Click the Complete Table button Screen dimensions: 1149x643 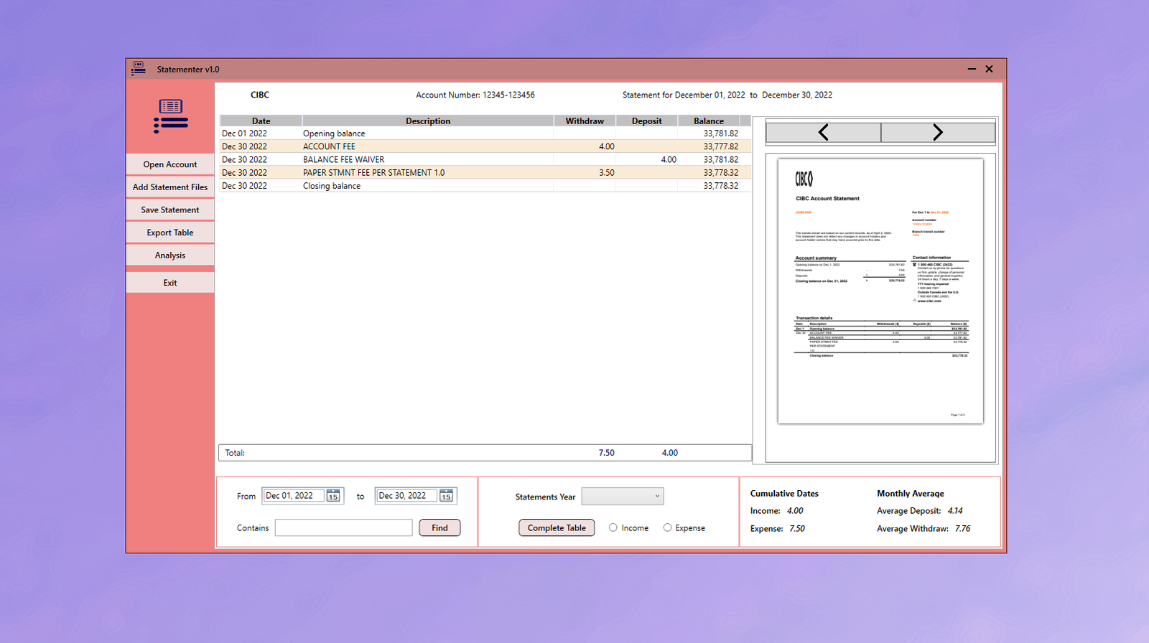click(557, 527)
